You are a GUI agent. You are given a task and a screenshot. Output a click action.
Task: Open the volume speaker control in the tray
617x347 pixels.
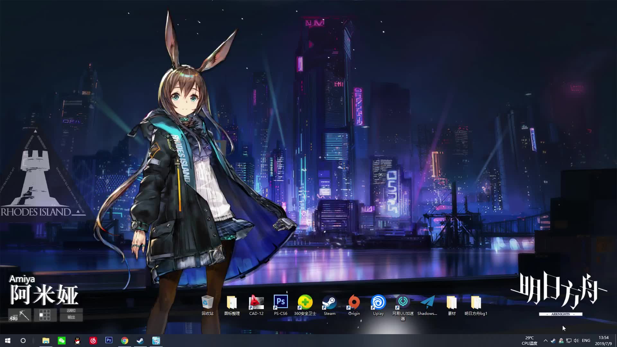tap(576, 341)
